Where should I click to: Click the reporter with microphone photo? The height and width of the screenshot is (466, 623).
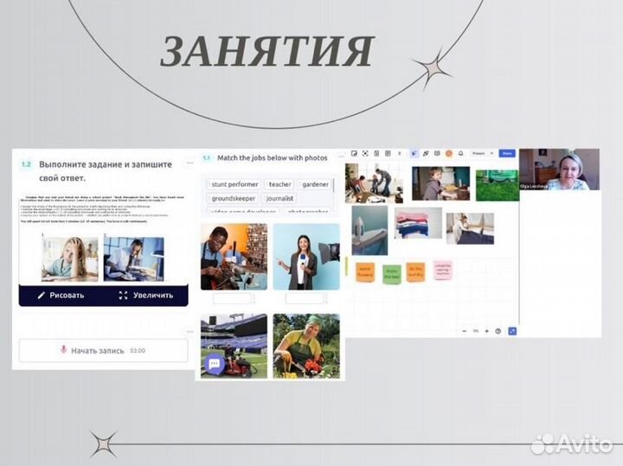(306, 257)
